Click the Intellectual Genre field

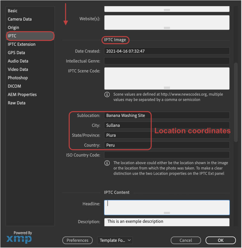pyautogui.click(x=167, y=61)
